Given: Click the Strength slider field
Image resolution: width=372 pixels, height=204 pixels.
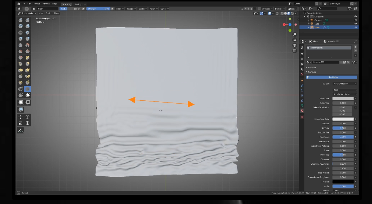Looking at the screenshot, I should pyautogui.click(x=99, y=8).
